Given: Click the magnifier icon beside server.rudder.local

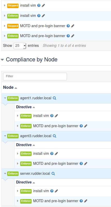Looking at the screenshot, I should 53,173.
